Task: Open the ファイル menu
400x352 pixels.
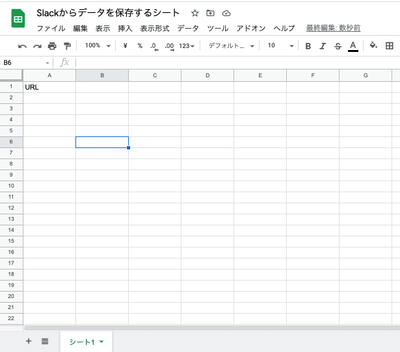Action: (x=51, y=29)
